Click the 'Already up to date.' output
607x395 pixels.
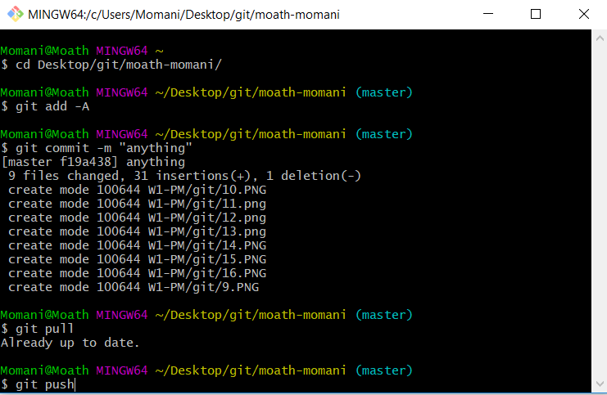coord(70,343)
